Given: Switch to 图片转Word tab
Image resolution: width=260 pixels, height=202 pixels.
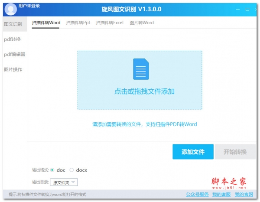Looking at the screenshot, I should [x=142, y=23].
